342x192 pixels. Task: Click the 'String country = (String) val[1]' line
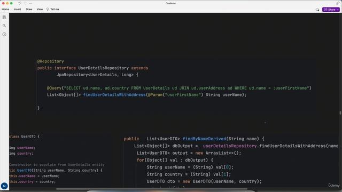(x=189, y=174)
